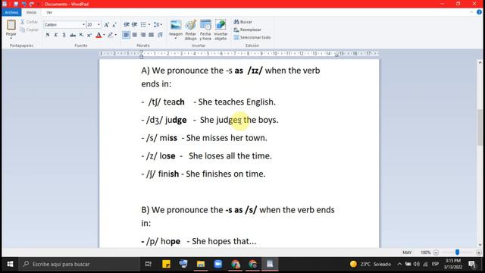The height and width of the screenshot is (273, 485).
Task: Click the word "teaches" in the document
Action: pyautogui.click(x=229, y=102)
